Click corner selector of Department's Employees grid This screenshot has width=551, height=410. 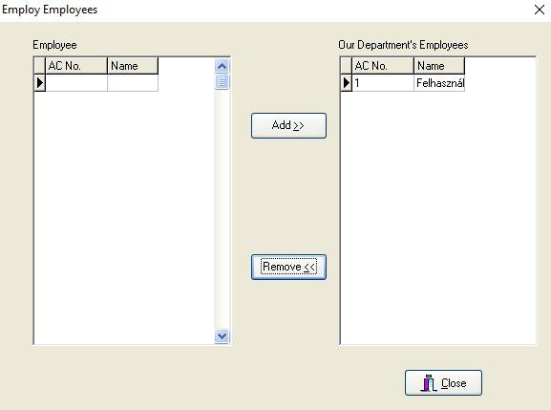click(x=346, y=66)
